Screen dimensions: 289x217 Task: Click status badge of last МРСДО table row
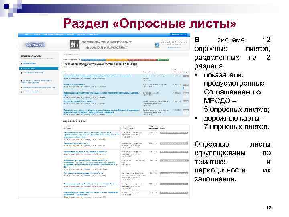click(186, 110)
